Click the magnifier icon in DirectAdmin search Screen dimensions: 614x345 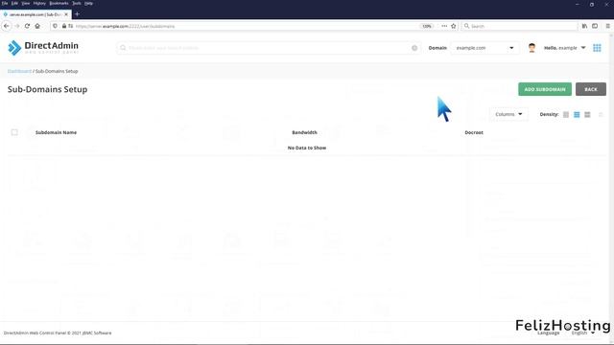click(x=123, y=48)
